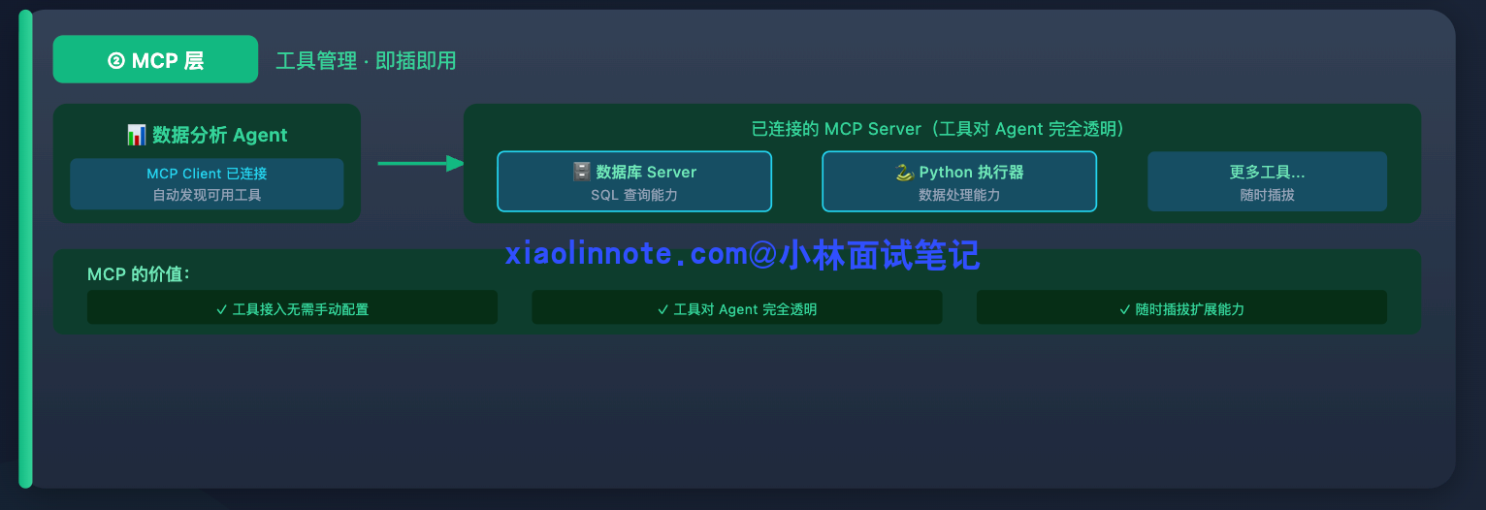The width and height of the screenshot is (1486, 510).
Task: Click the bar chart icon beside 数据分析 Agent
Action: [x=136, y=135]
